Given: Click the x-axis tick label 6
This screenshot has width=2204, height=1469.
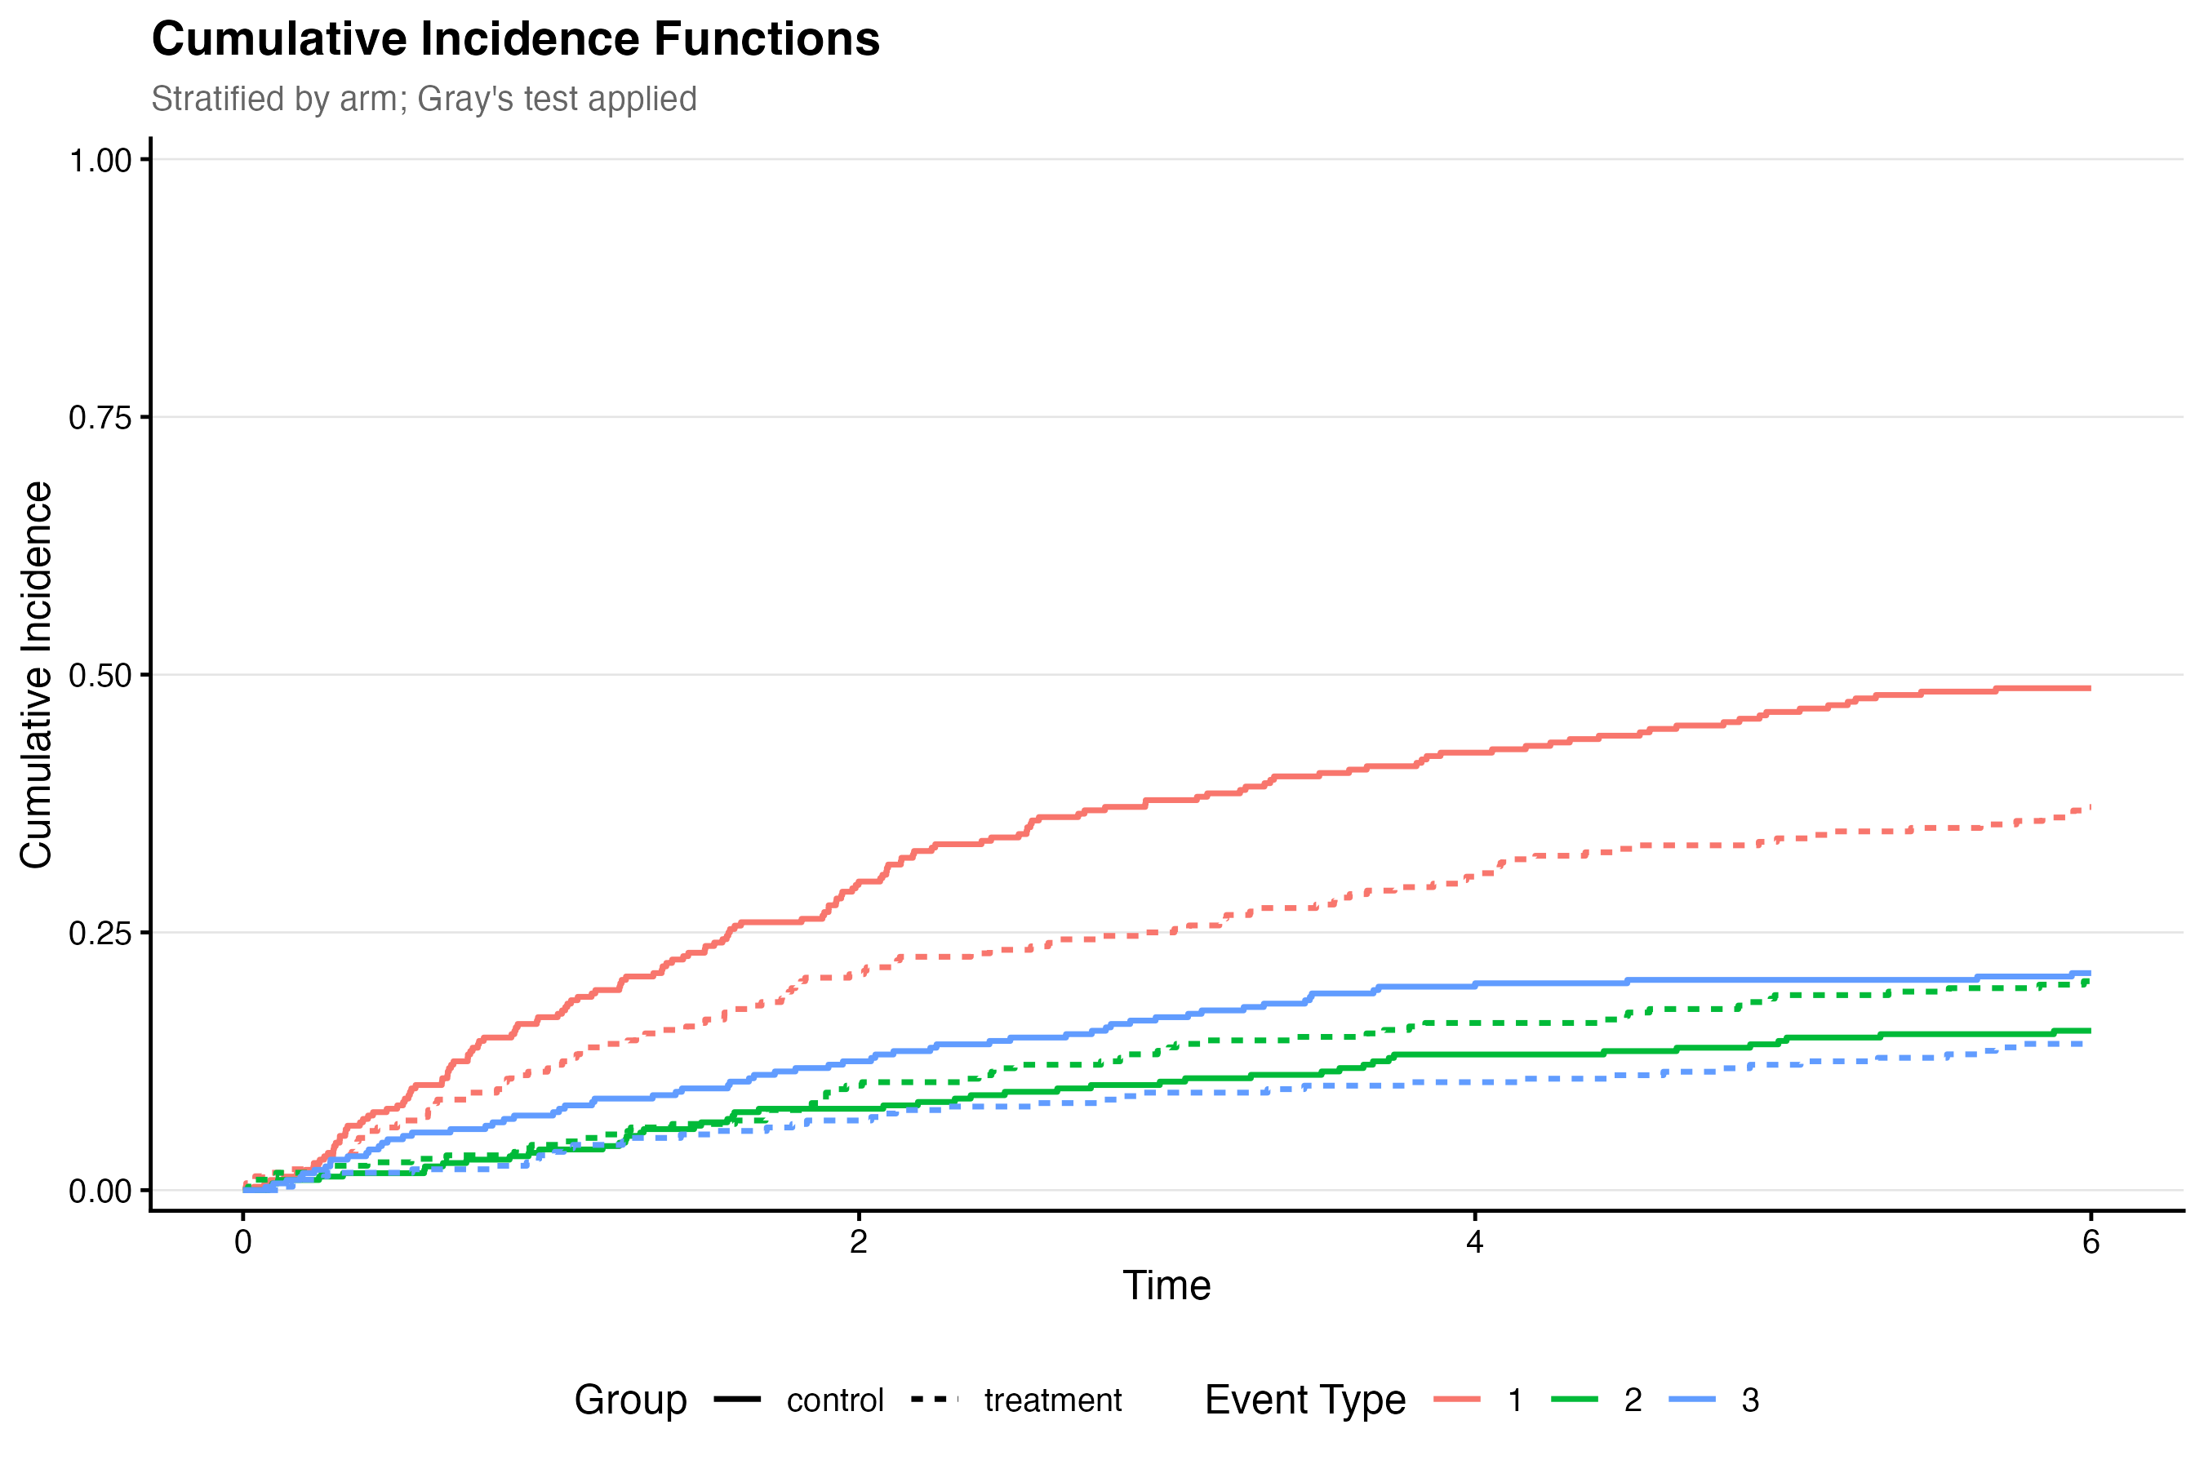Looking at the screenshot, I should click(2091, 1242).
